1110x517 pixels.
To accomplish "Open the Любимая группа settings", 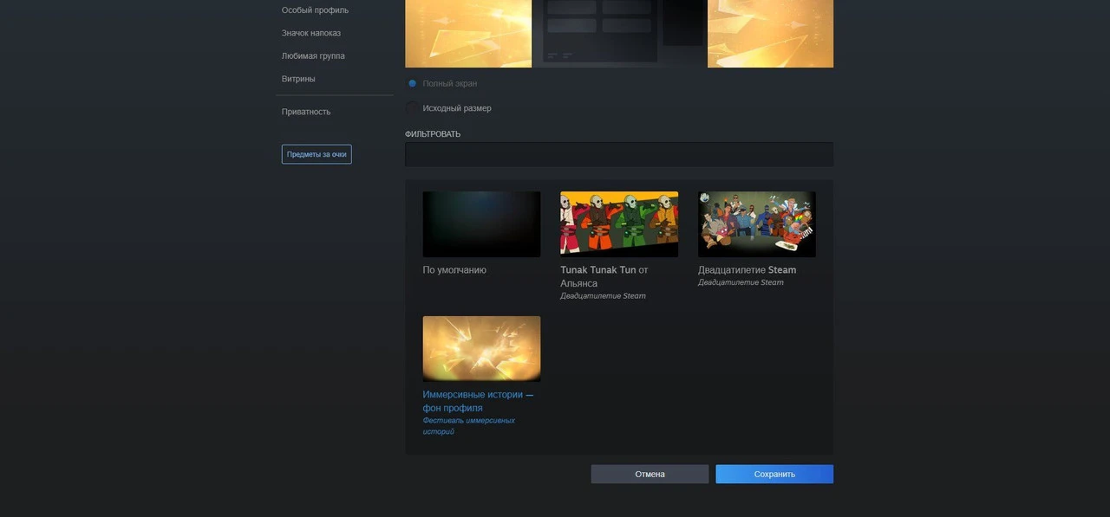I will click(313, 56).
